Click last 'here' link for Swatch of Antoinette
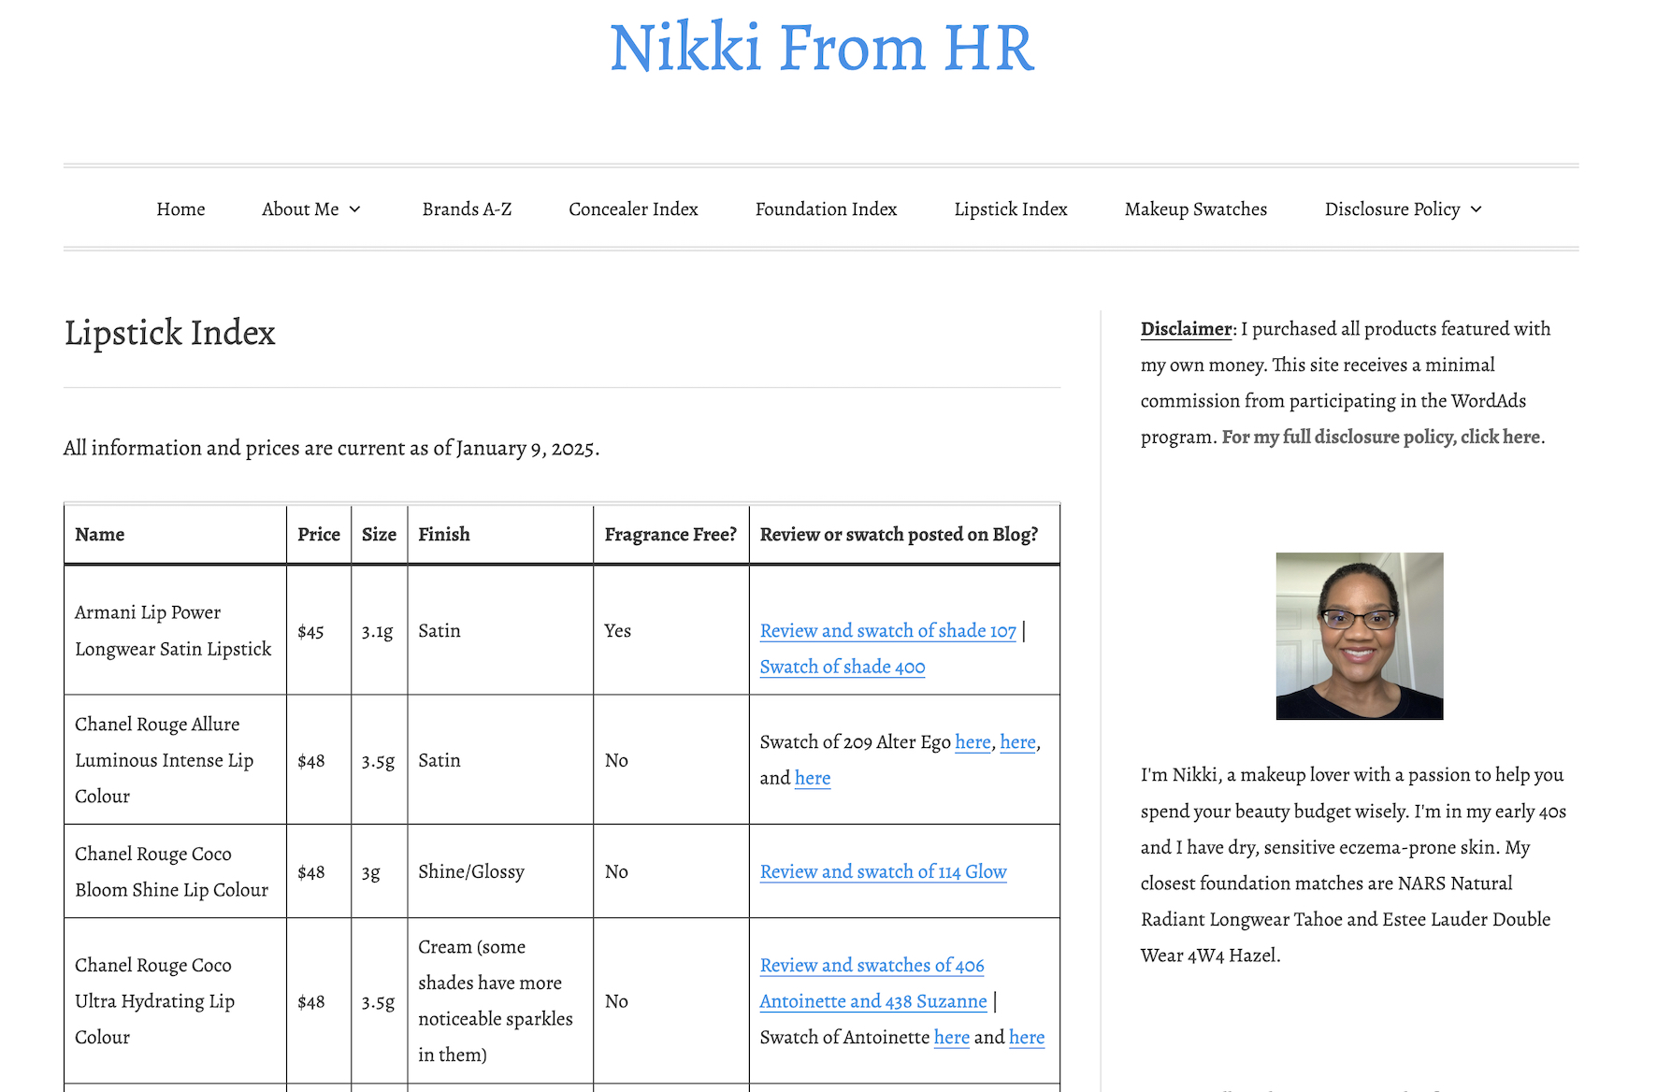This screenshot has width=1657, height=1092. point(1026,1037)
